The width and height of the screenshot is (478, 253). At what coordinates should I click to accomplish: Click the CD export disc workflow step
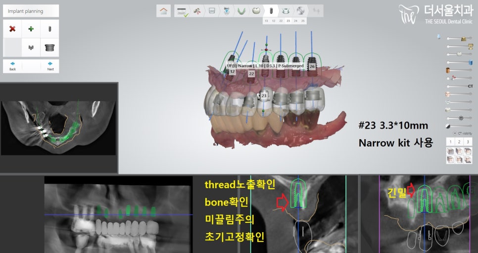300,10
